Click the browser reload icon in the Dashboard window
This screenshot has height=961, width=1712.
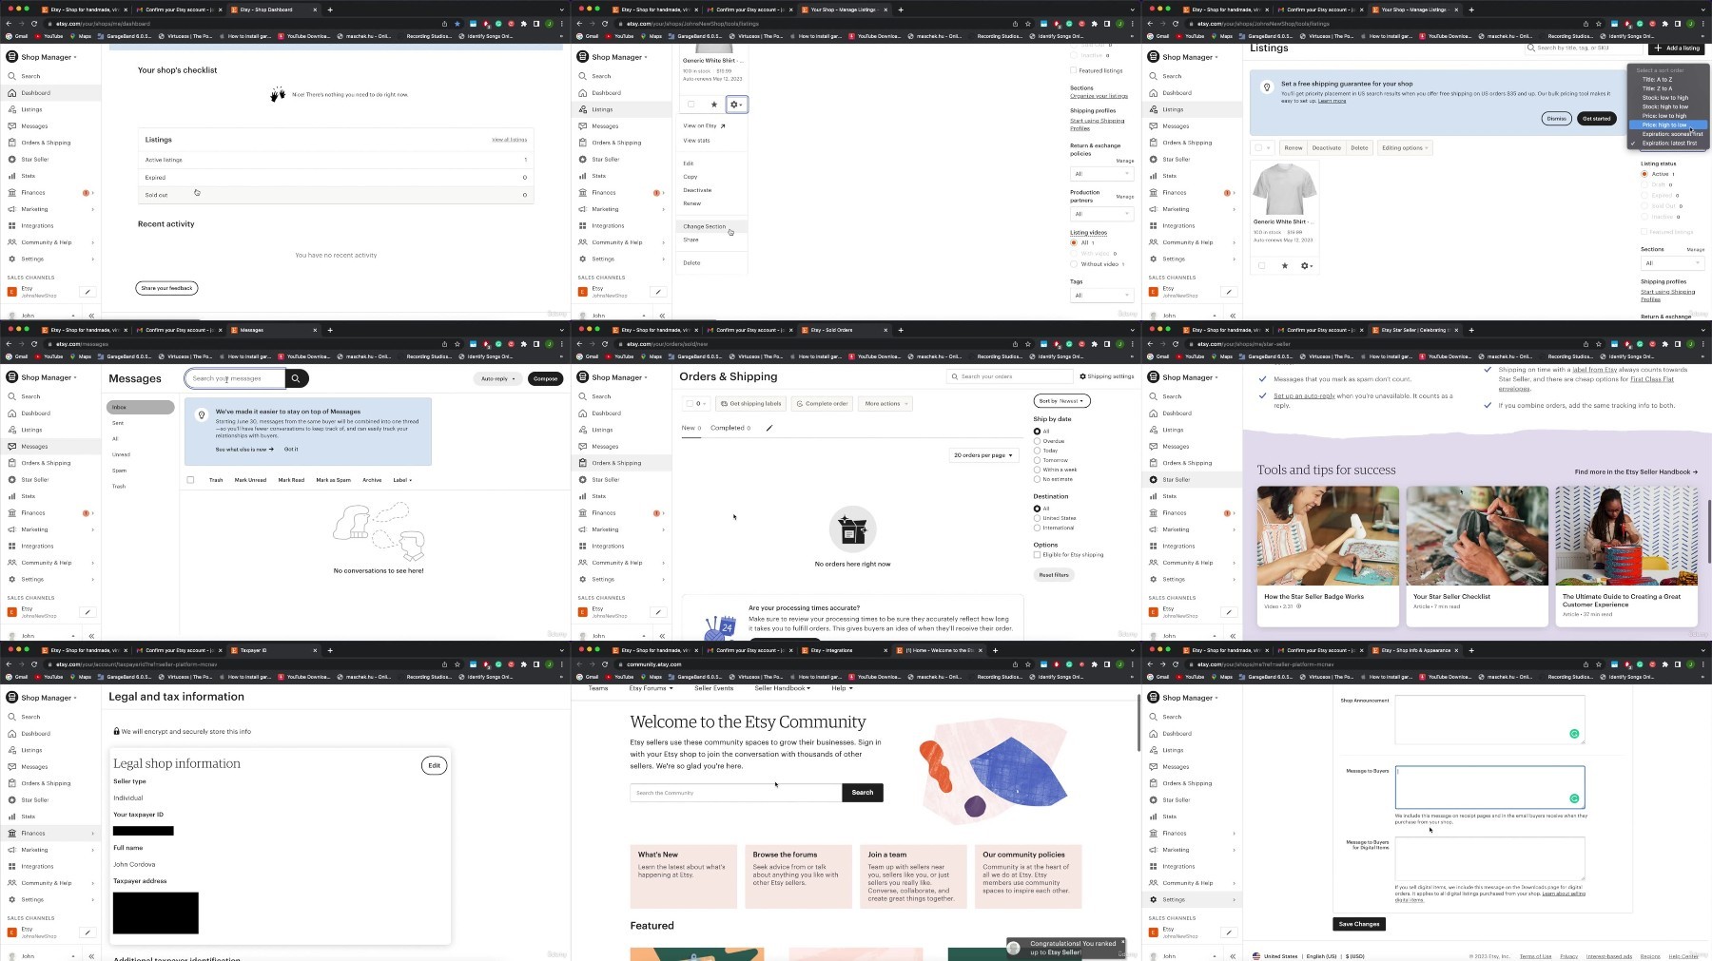[x=34, y=24]
